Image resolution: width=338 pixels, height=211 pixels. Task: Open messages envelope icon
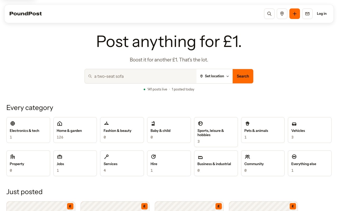(307, 14)
